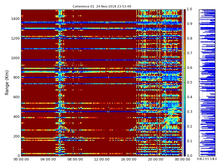Click the blue line profile side plot
This screenshot has width=222, height=166.
tap(207, 83)
